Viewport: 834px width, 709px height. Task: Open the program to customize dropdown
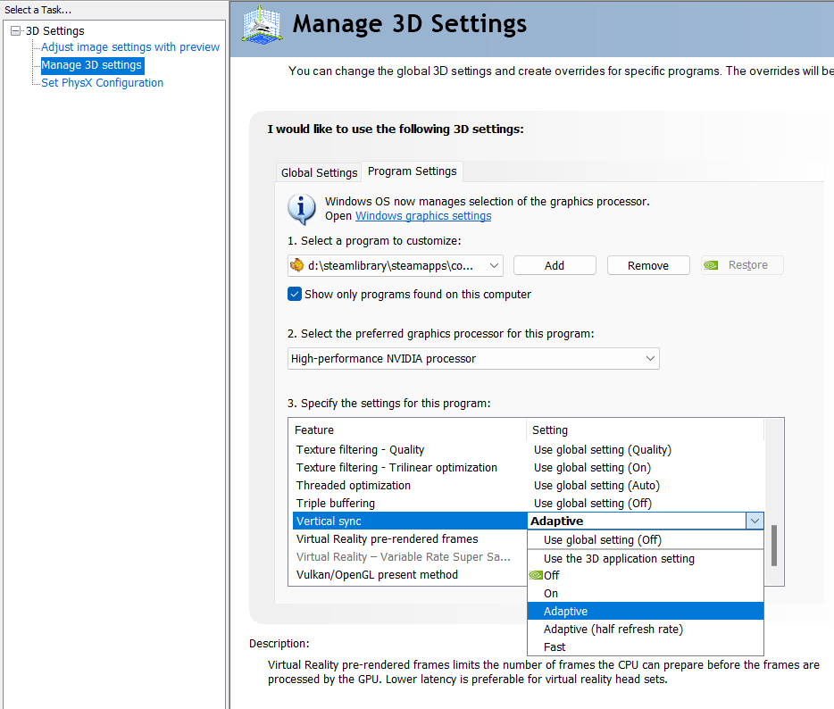[494, 265]
